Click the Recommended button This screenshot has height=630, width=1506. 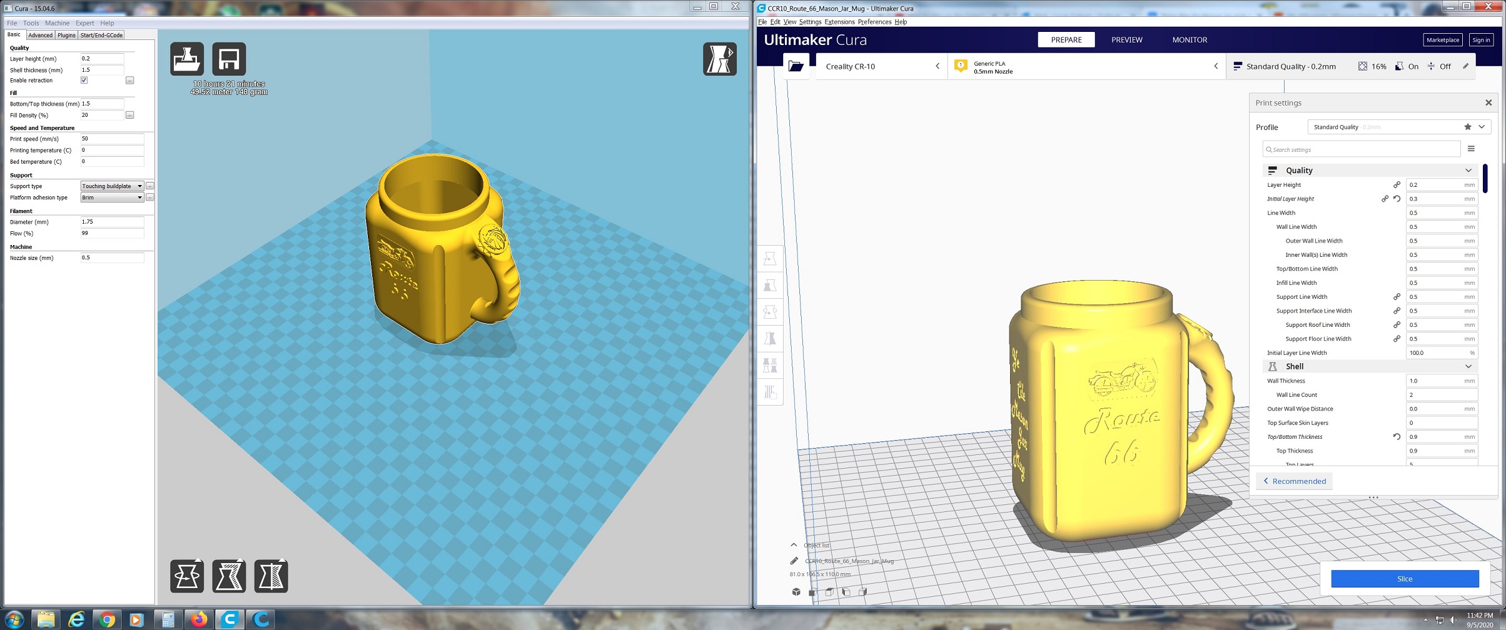(x=1294, y=481)
